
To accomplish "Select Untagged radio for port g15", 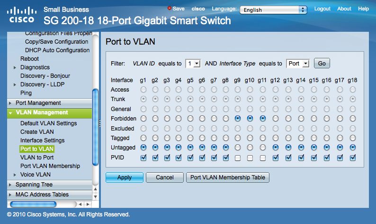I will [313, 147].
